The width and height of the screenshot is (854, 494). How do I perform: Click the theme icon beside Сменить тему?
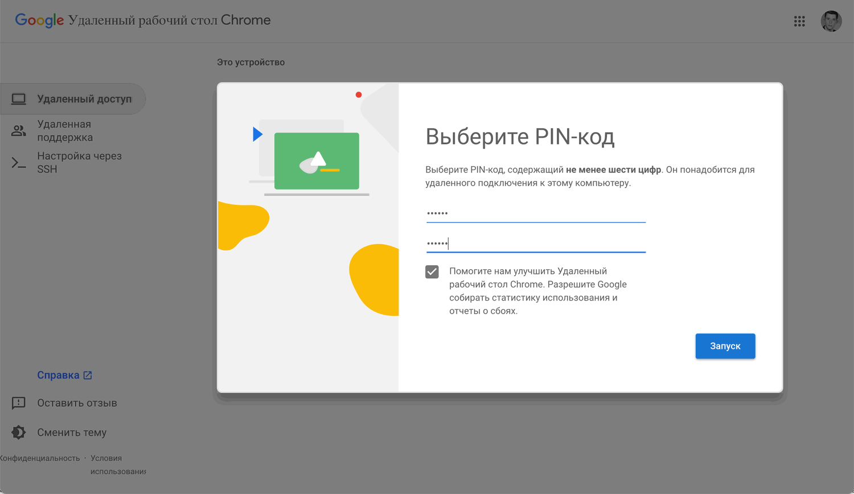coord(19,433)
